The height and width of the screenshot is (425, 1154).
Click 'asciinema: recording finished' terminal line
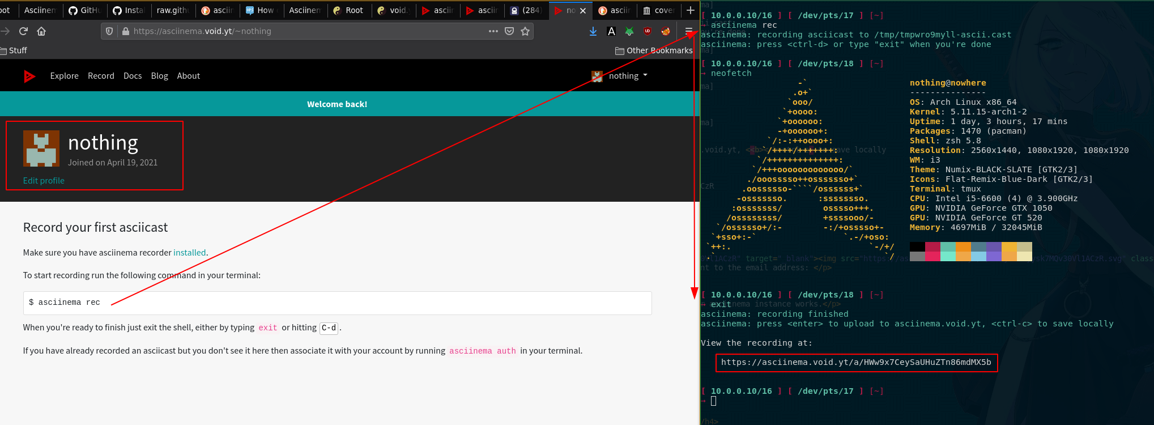774,314
